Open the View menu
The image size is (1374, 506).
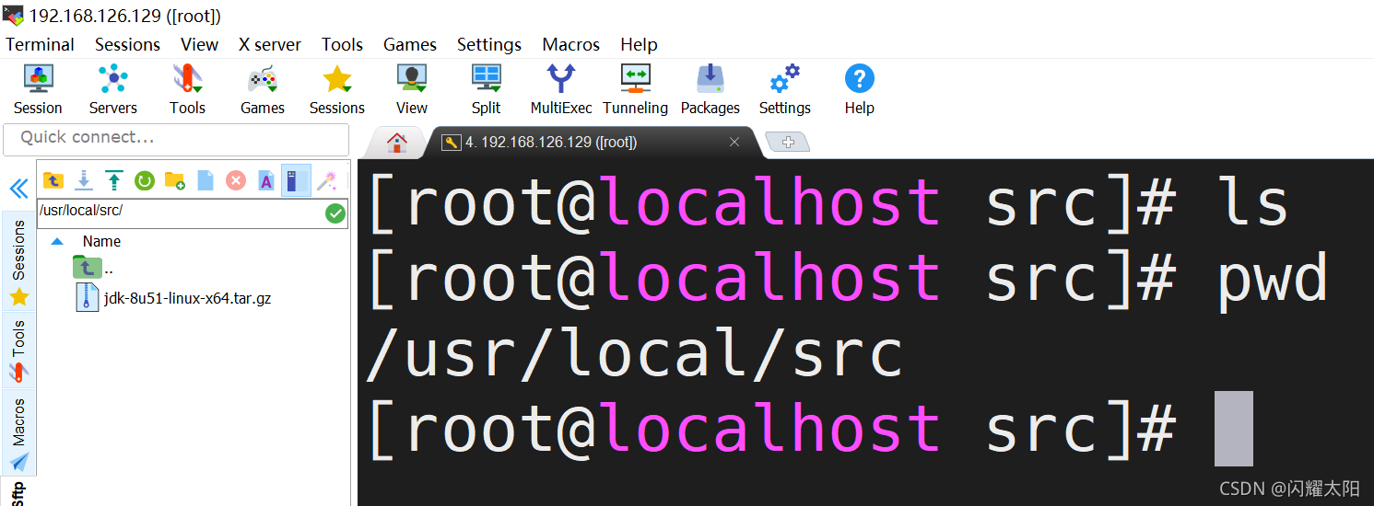[199, 44]
